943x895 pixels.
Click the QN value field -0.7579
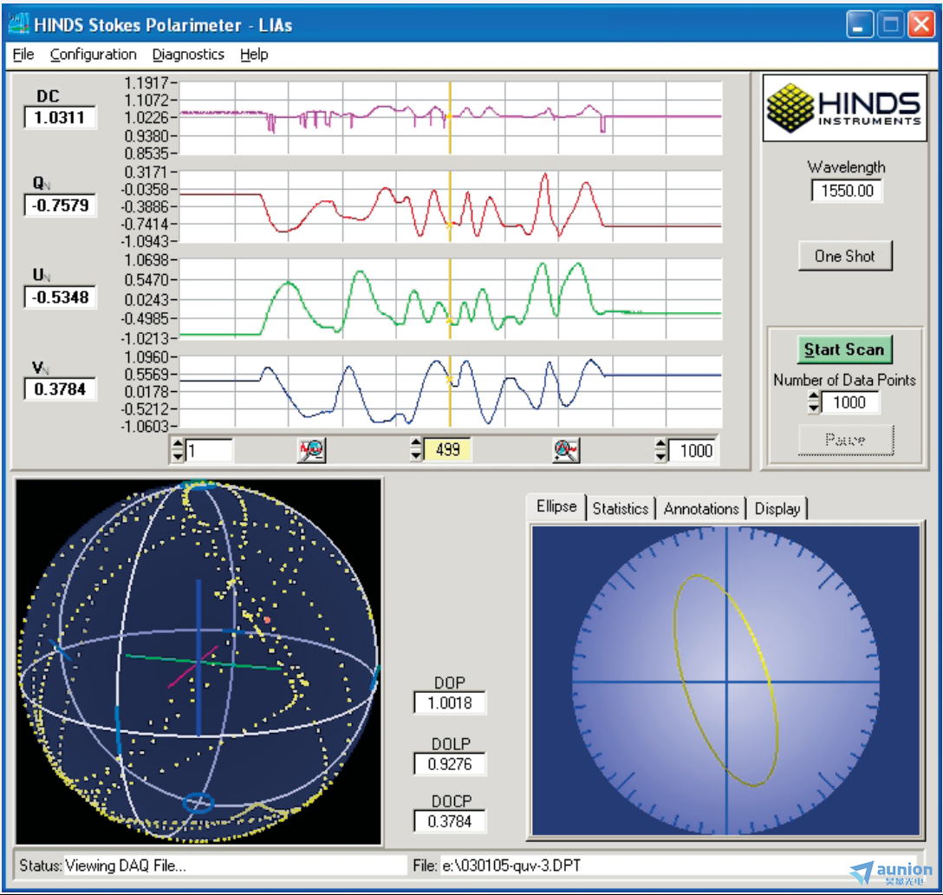point(60,206)
